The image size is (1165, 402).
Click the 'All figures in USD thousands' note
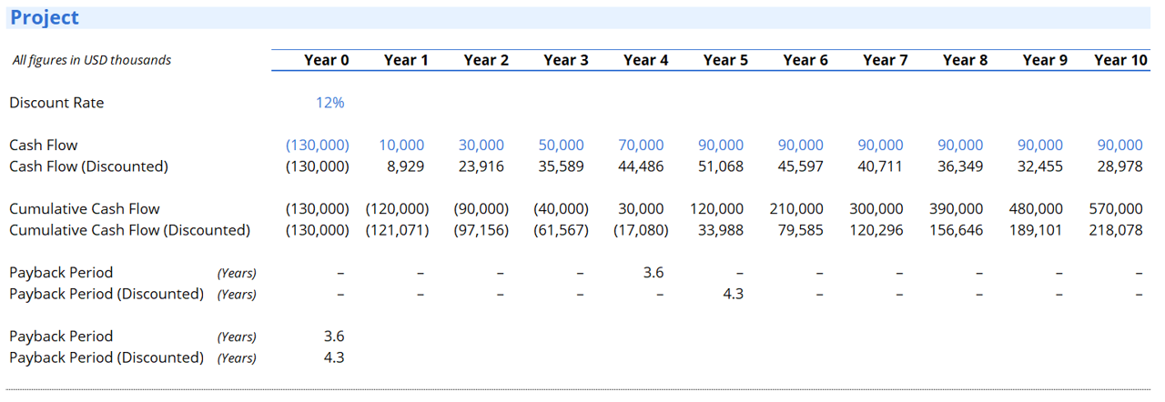tap(92, 60)
